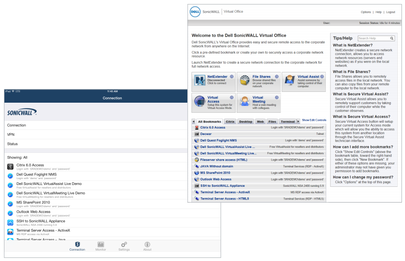Tap the Monitor icon in iPad bottom bar
405x261 pixels.
point(101,244)
